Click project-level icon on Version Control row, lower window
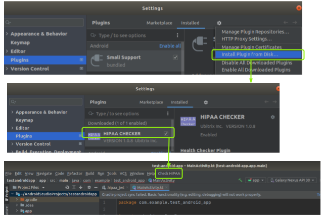323x218 pixels. 80,143
